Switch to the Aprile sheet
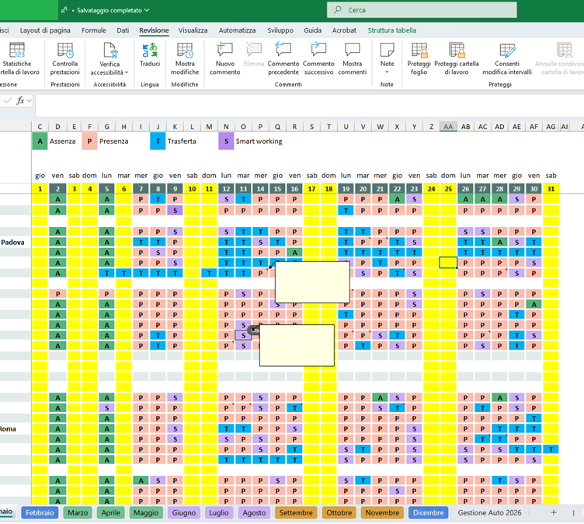Viewport: 584px width, 524px height. pos(110,512)
